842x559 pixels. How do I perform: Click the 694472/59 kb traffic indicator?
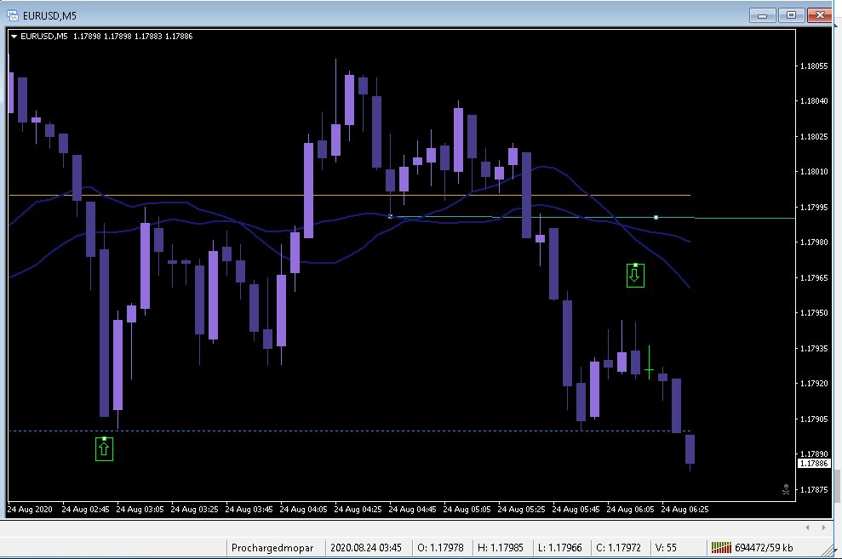coord(764,548)
